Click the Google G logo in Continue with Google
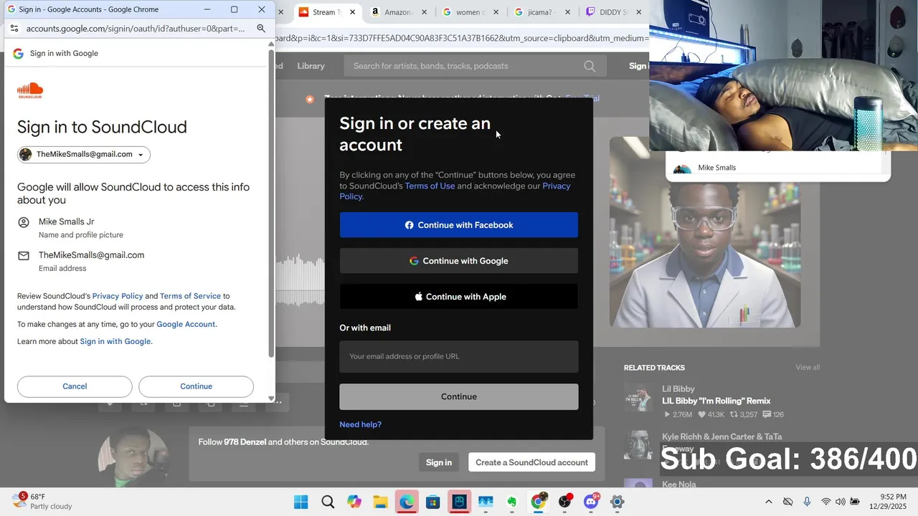 coord(414,261)
